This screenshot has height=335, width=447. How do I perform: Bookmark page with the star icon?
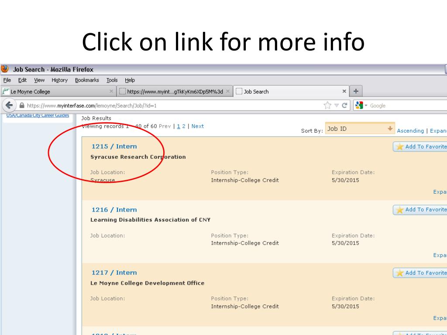click(327, 106)
